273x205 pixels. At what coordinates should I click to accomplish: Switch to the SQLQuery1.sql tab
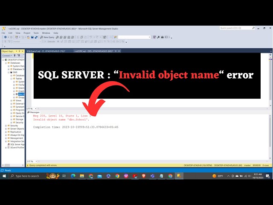coord(46,51)
